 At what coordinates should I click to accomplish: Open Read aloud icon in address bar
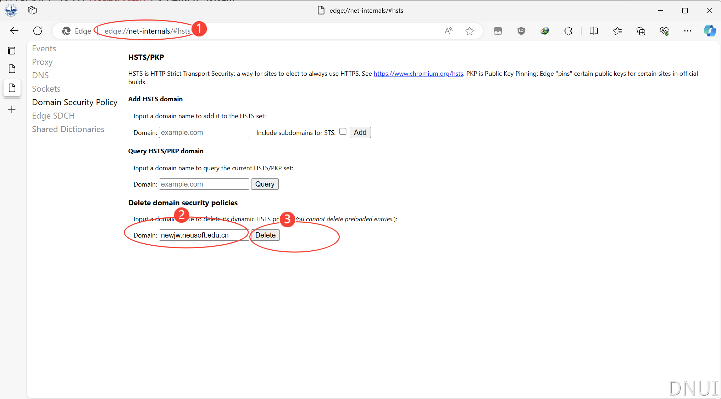point(448,31)
